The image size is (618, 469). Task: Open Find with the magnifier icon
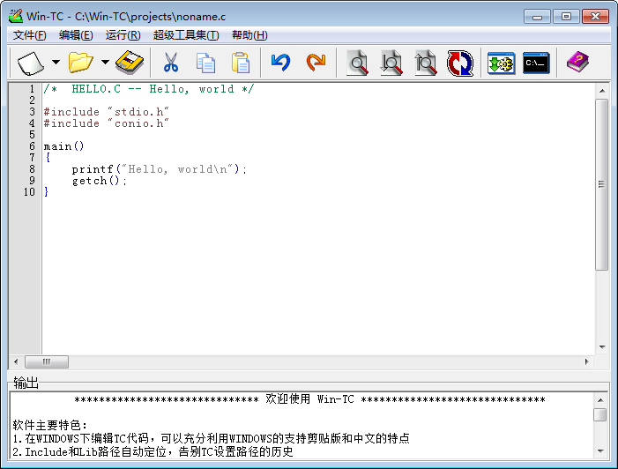tap(357, 63)
